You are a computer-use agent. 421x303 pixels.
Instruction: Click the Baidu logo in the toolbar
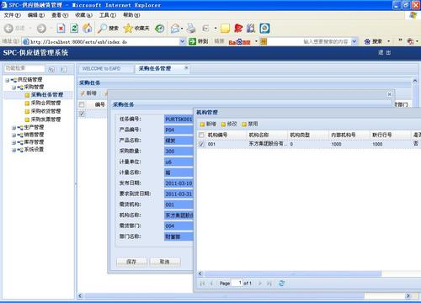coord(239,42)
